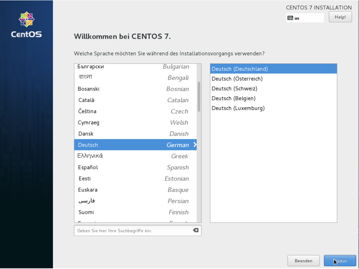Choose the Deutsch (Luxemburg) locale
This screenshot has width=359, height=269.
tap(274, 108)
